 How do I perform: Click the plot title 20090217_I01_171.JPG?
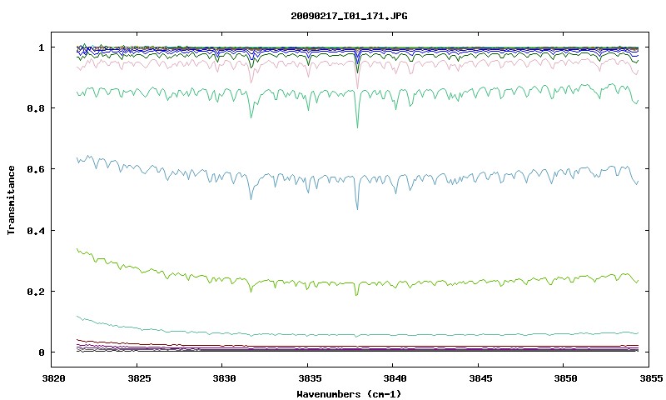click(x=349, y=16)
